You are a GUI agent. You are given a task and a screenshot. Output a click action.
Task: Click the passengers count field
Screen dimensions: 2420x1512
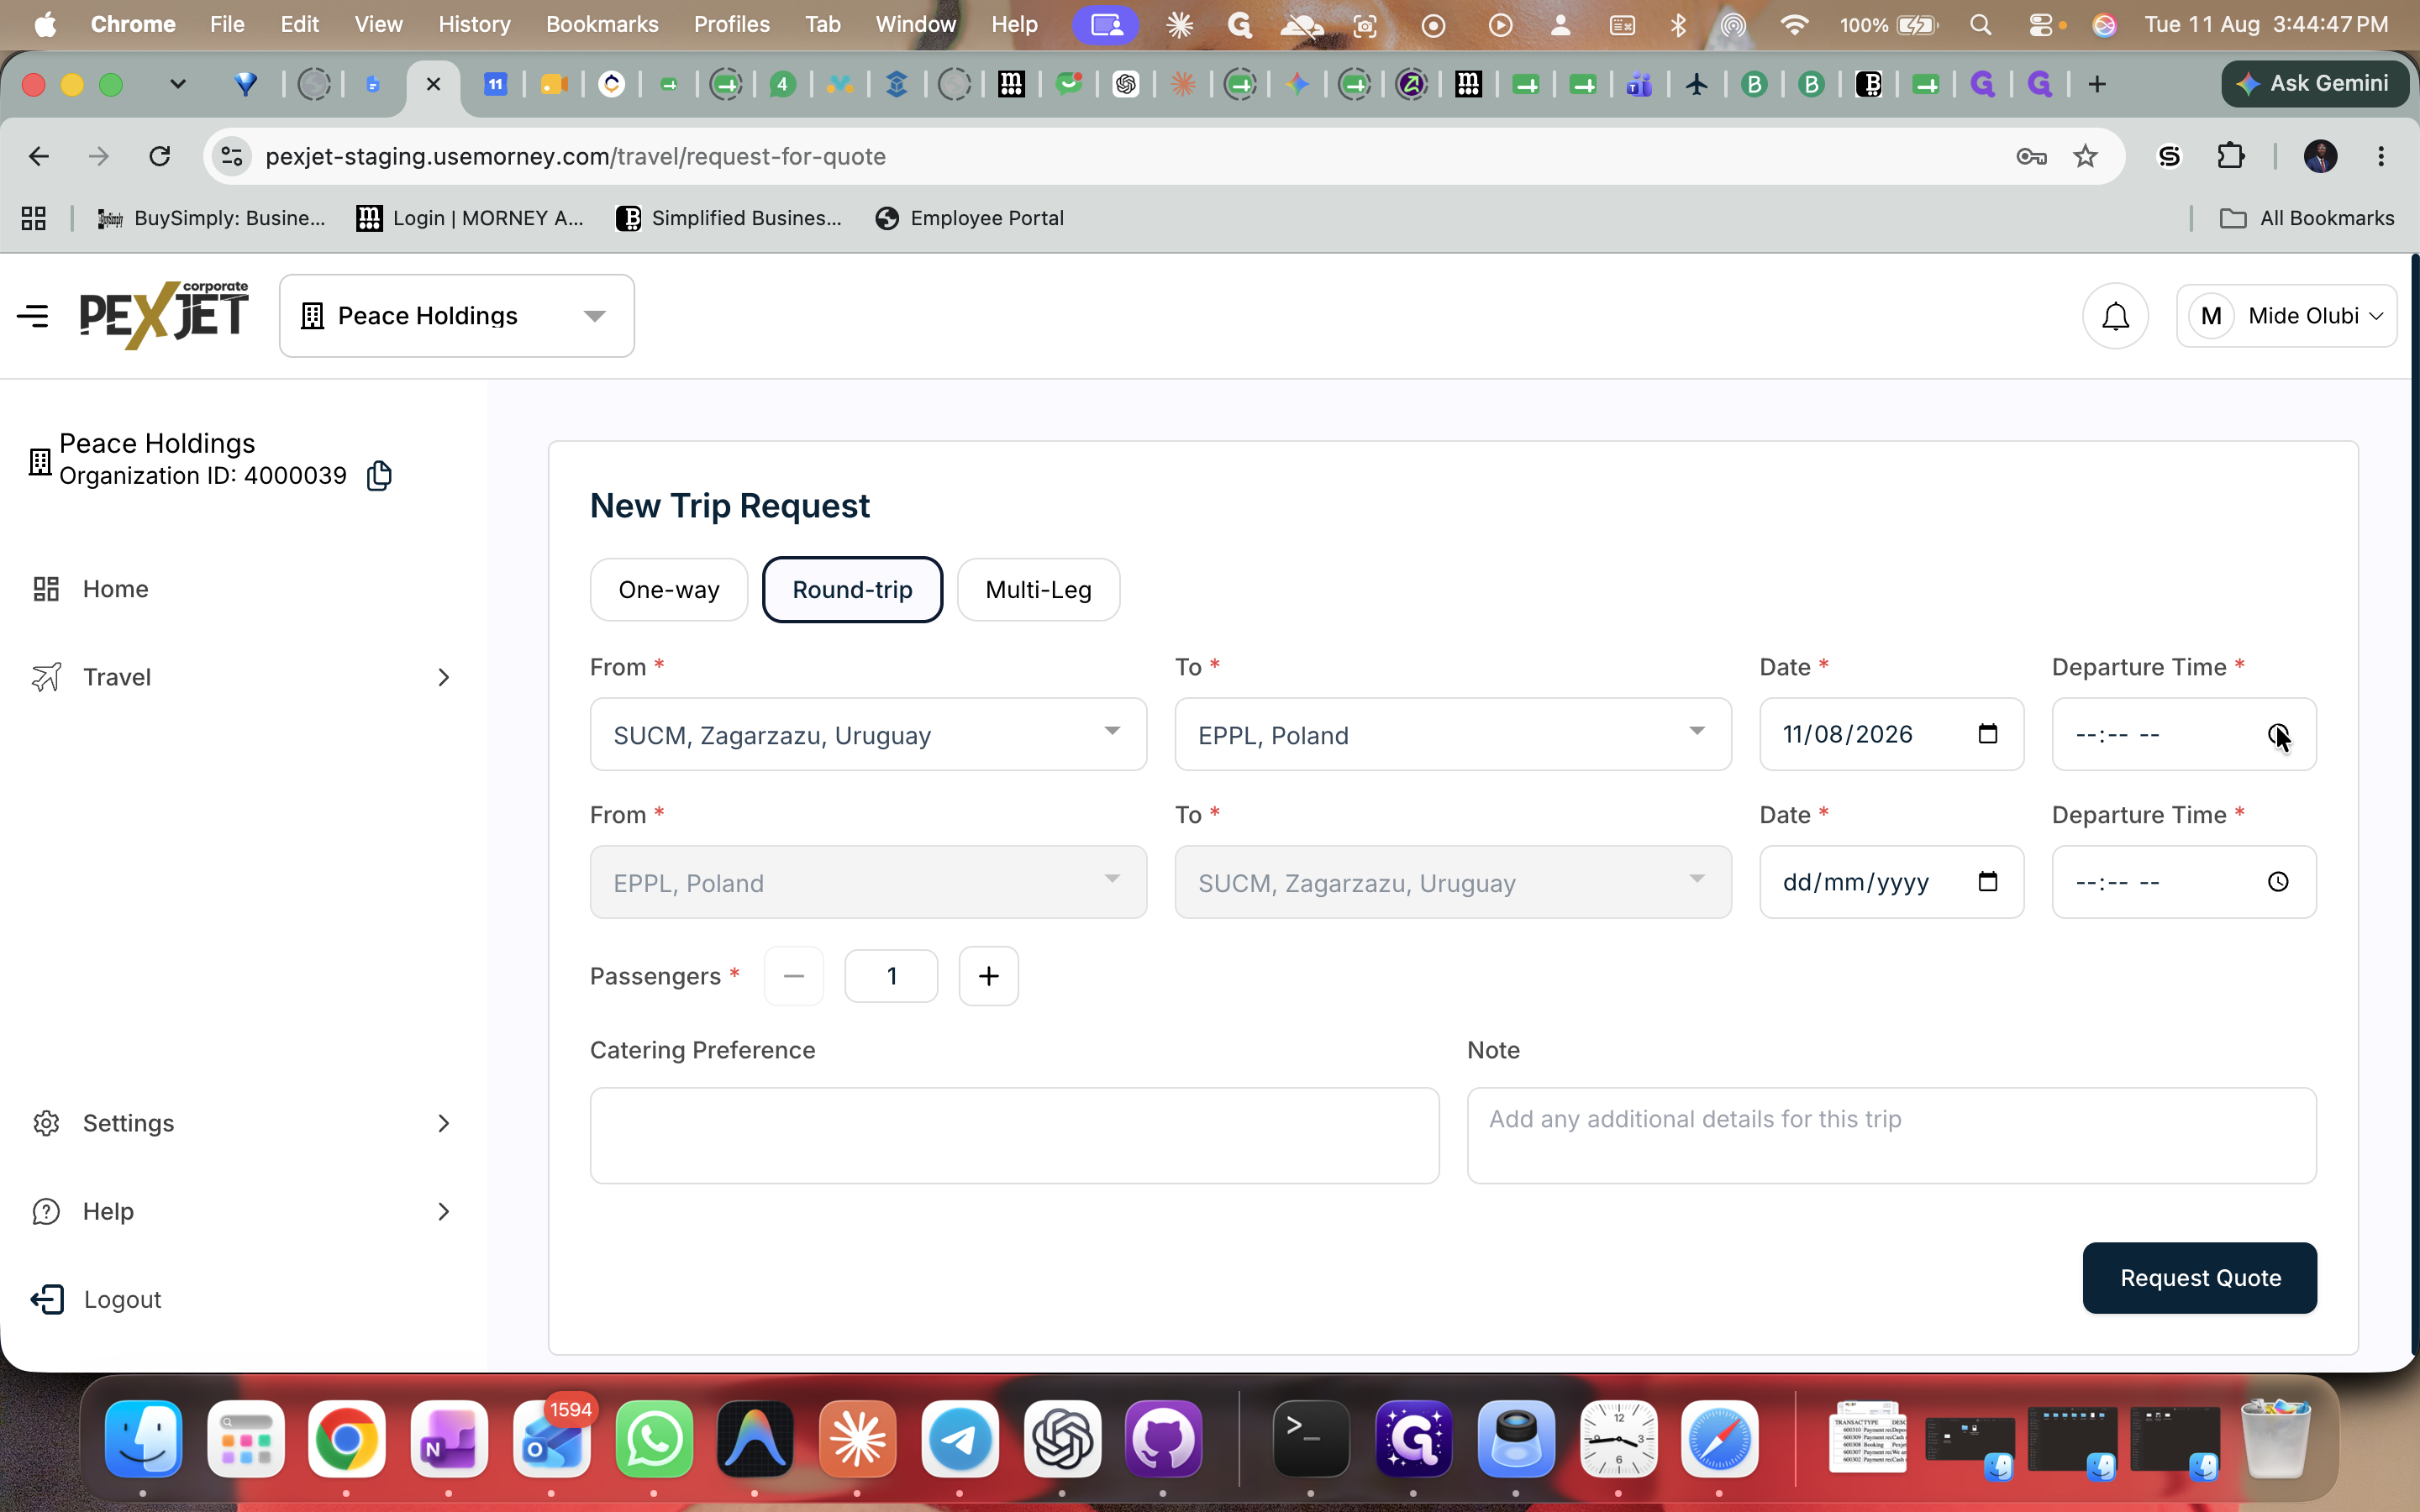[891, 976]
